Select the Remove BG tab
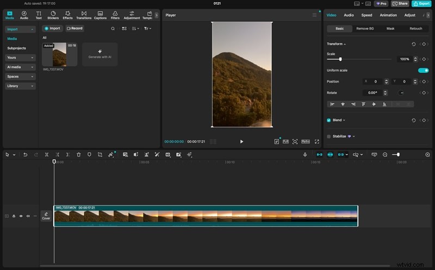Image resolution: width=435 pixels, height=270 pixels. point(365,28)
